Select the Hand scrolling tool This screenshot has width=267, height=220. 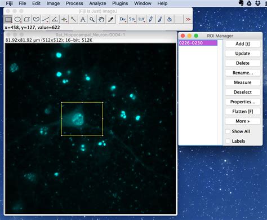tap(101, 19)
